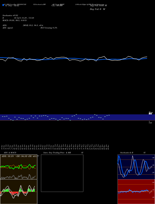This screenshot has height=204, width=155.
Task: Click the 'CL: 48.00' closing value
Action: click(57, 6)
